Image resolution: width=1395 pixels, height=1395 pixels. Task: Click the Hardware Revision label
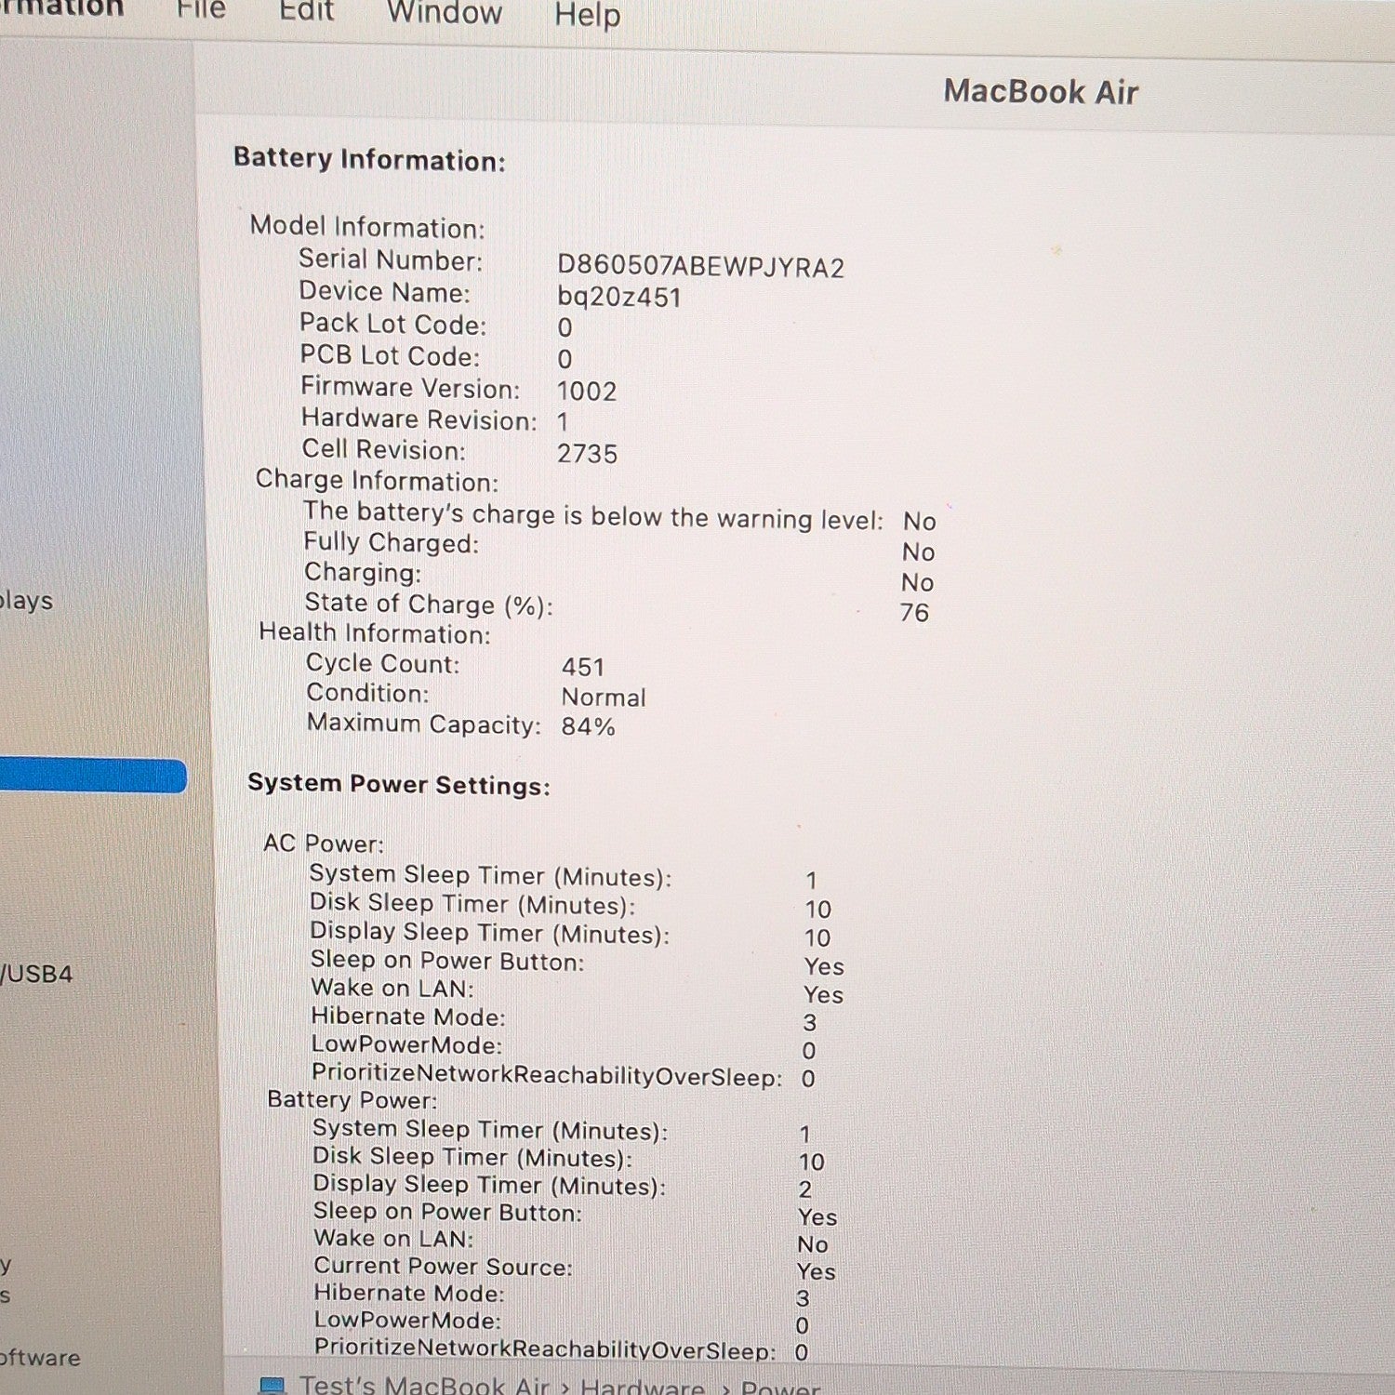[419, 419]
